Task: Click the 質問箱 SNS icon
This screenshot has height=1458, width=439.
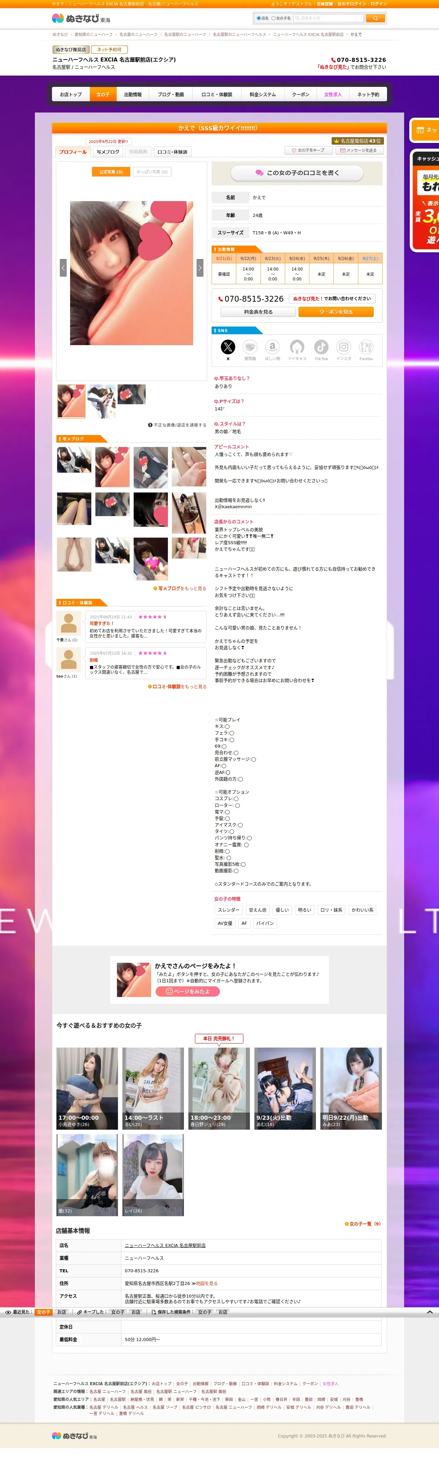Action: pyautogui.click(x=250, y=346)
